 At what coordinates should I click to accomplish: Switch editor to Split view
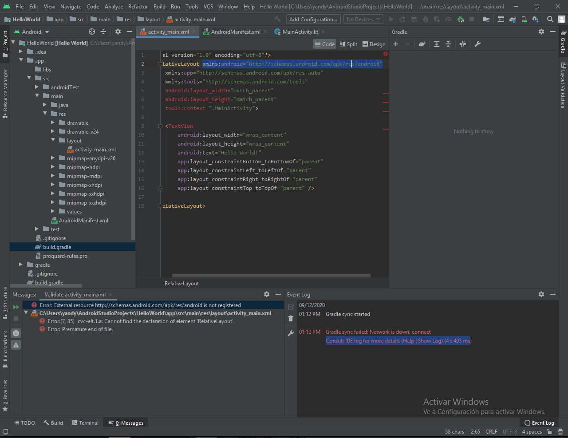[348, 44]
